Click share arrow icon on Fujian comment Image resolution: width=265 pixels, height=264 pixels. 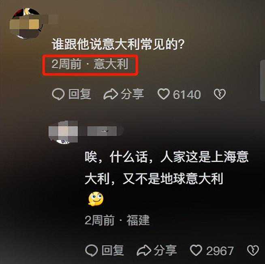tap(144, 250)
